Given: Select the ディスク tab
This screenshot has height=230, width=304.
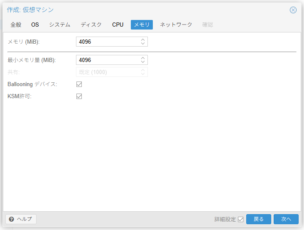Looking at the screenshot, I should [91, 25].
